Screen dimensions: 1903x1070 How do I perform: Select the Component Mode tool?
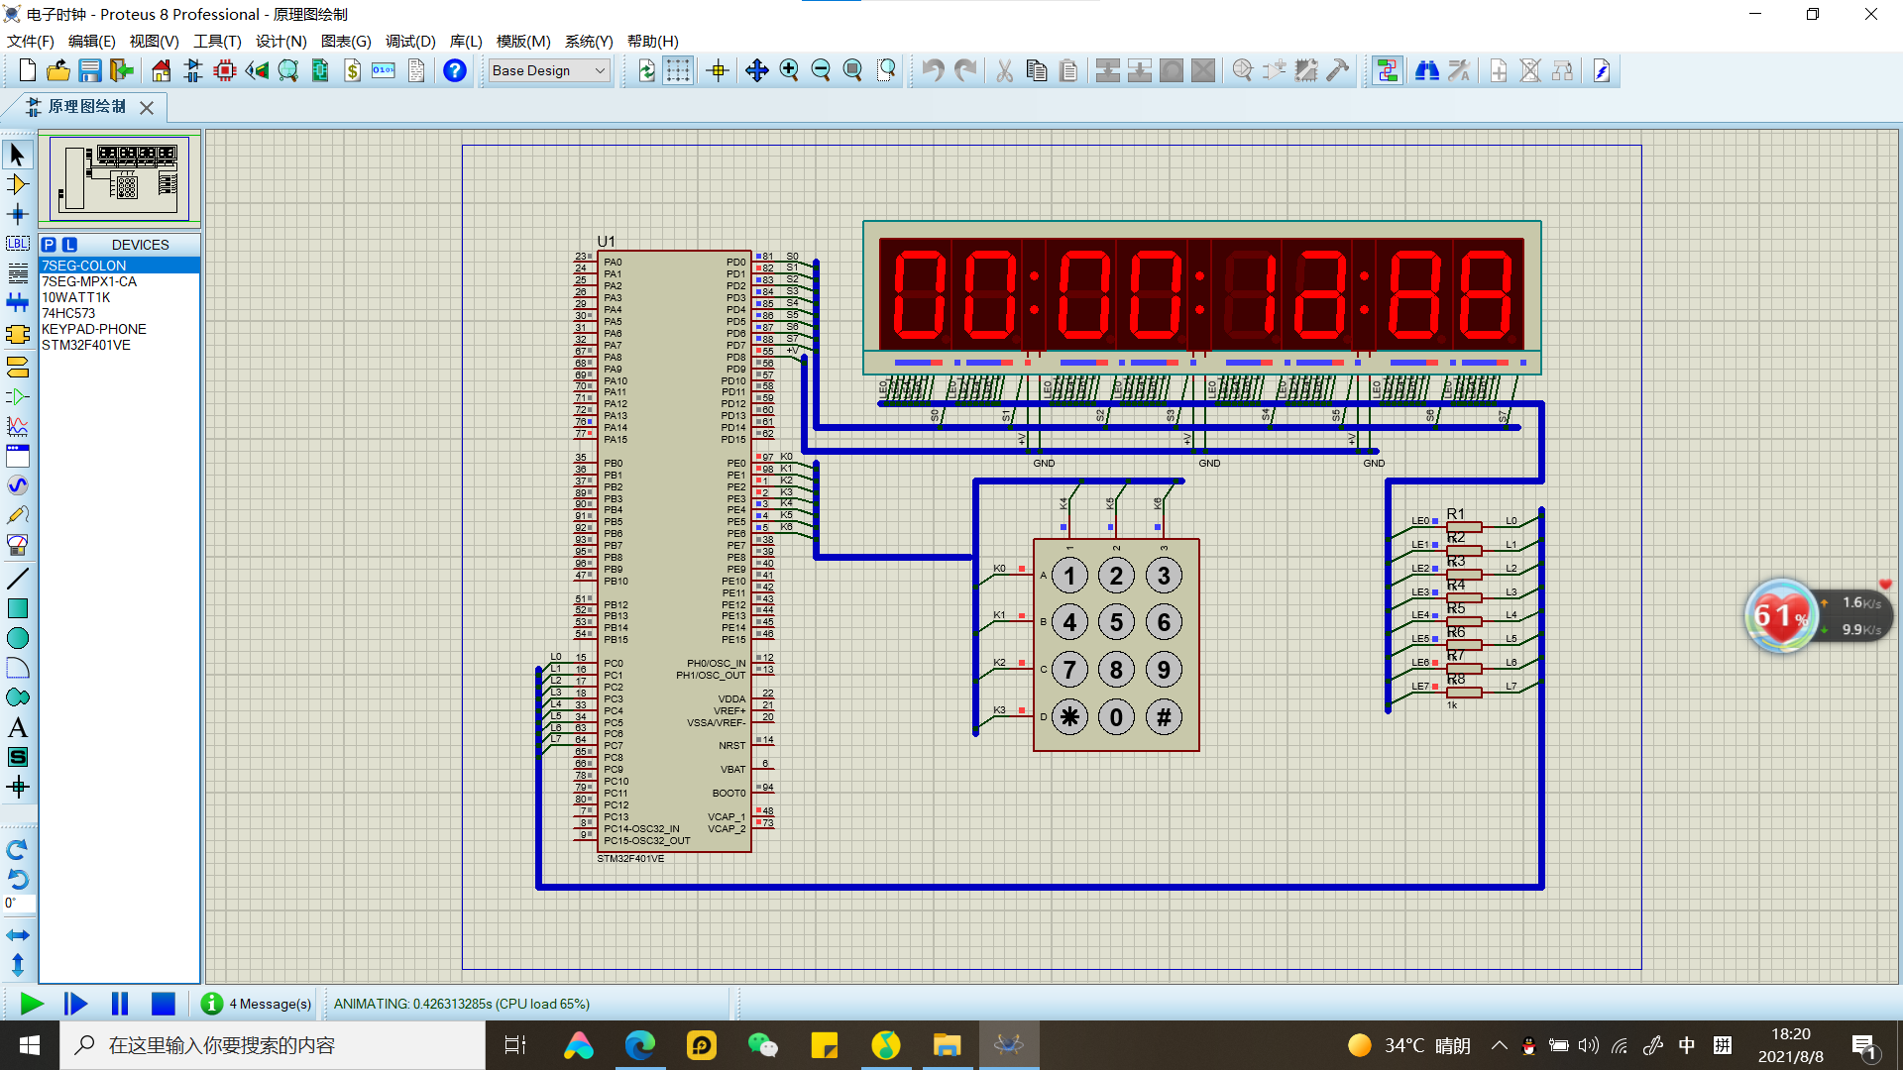coord(17,184)
